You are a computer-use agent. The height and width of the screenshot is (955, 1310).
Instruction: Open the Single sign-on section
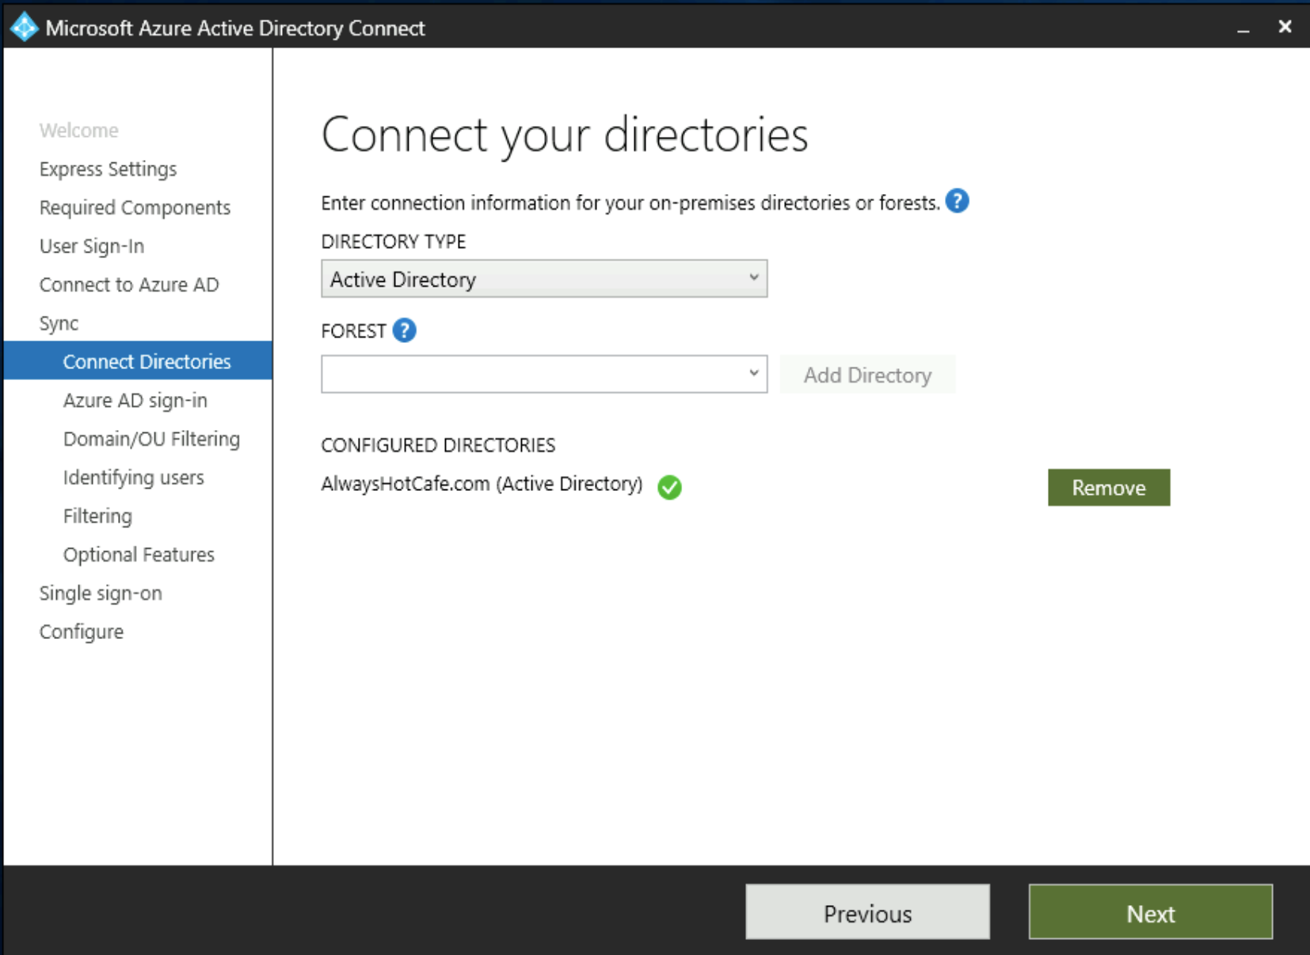pyautogui.click(x=100, y=592)
